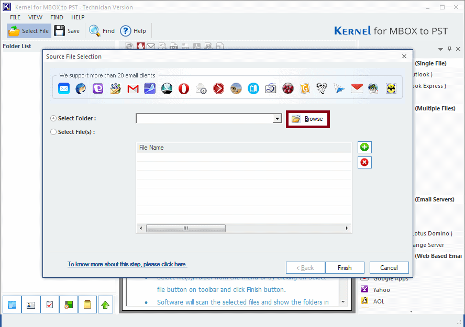Click the envelope with clock icon
The image size is (465, 327).
[x=202, y=88]
